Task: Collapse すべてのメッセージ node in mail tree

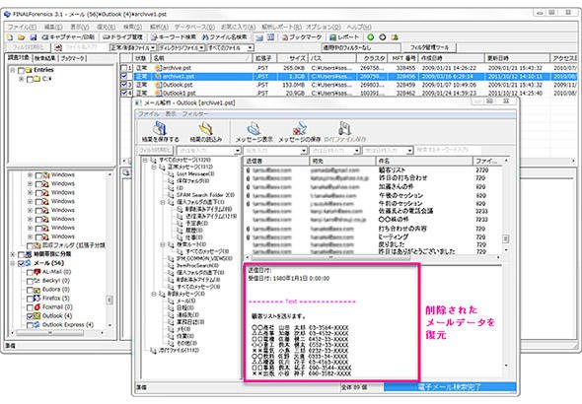Action: (x=145, y=160)
